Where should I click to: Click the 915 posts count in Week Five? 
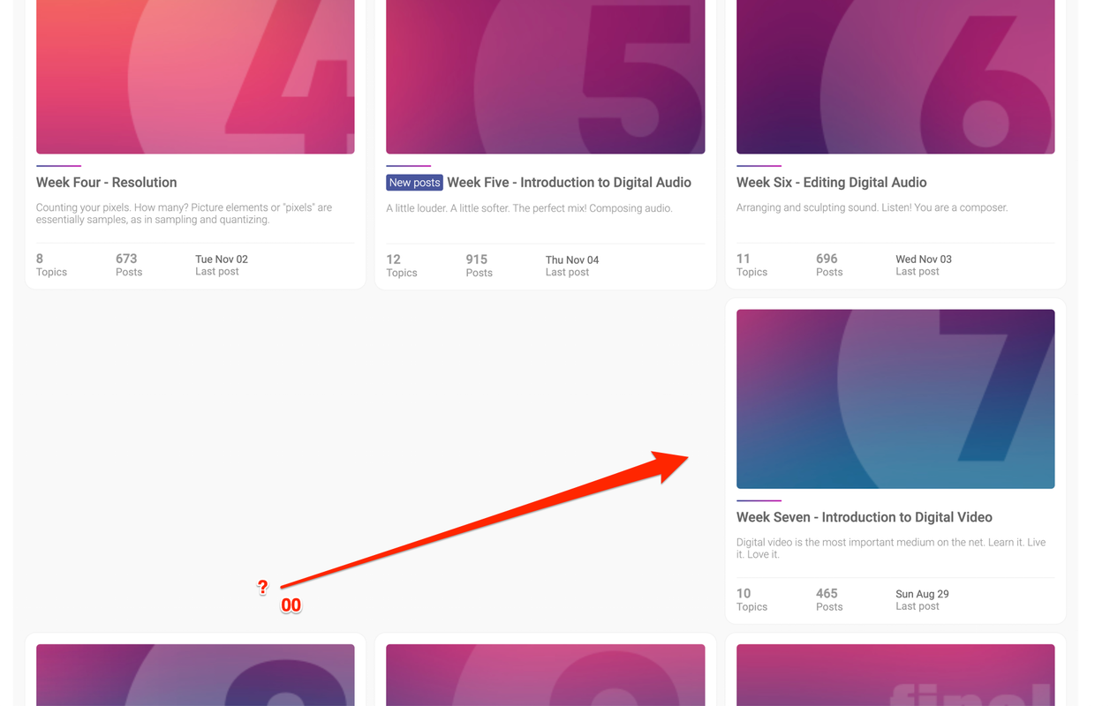[477, 259]
